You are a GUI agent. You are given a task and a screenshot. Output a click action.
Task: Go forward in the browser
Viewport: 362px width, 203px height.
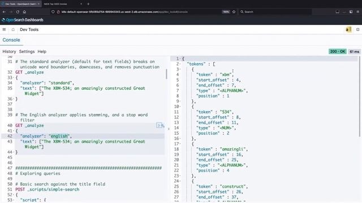pyautogui.click(x=11, y=12)
